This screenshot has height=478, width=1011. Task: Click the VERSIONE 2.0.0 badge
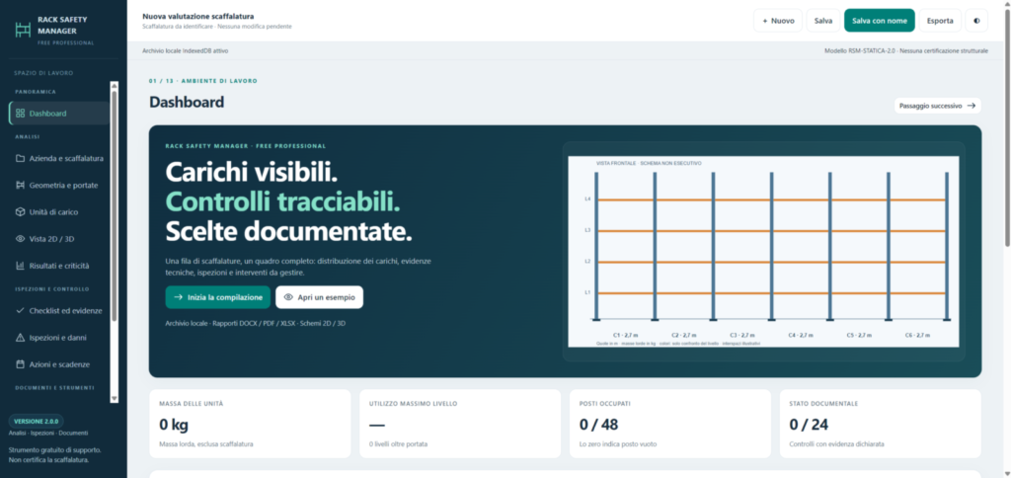pyautogui.click(x=36, y=421)
